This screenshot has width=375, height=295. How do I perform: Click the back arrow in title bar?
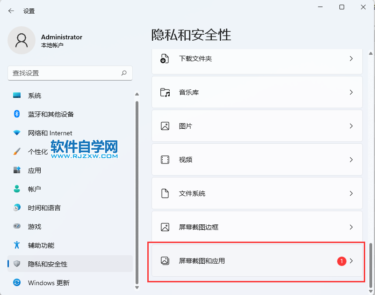(11, 11)
